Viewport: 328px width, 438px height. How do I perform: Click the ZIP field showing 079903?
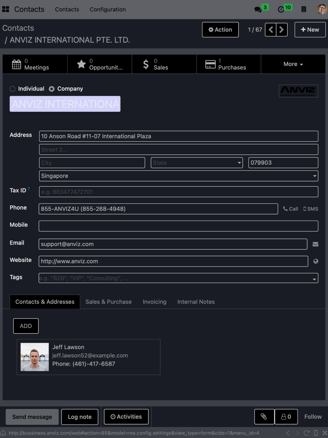tap(283, 163)
